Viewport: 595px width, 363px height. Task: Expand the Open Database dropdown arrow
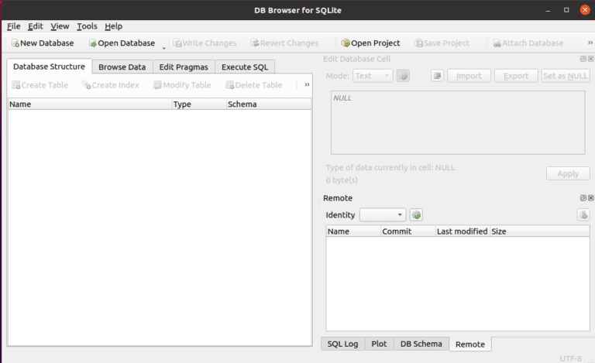point(164,47)
